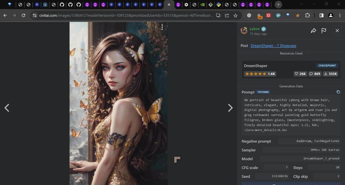Click the verified badge next to Lykon

pos(264,29)
